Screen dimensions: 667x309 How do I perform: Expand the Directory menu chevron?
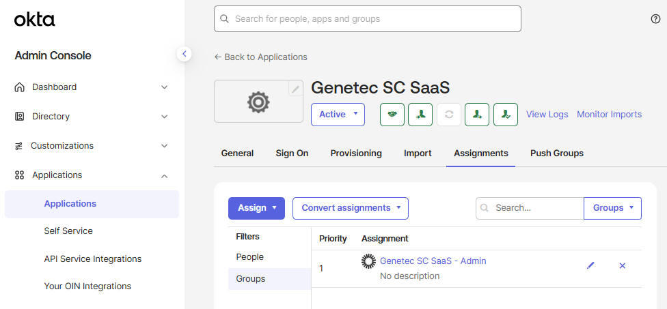(164, 117)
